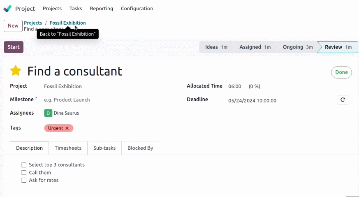
Task: Go back to Fossil Exhibition breadcrumb
Action: (68, 23)
